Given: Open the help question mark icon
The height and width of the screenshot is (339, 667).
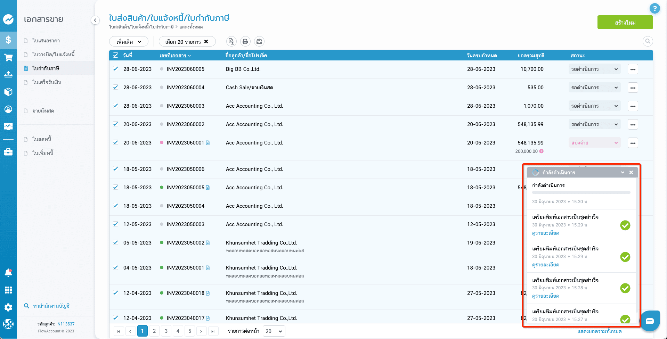Looking at the screenshot, I should 654,8.
